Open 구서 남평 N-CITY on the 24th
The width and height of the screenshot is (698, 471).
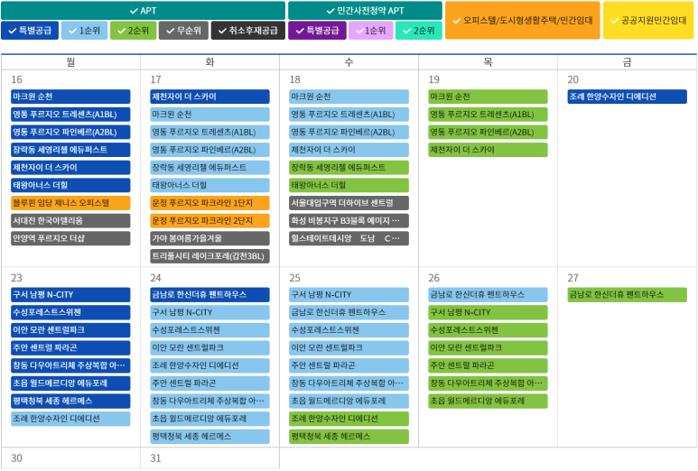pyautogui.click(x=209, y=312)
